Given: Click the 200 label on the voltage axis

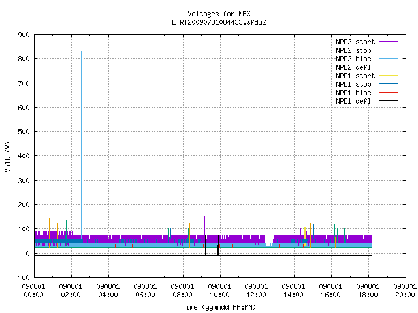Looking at the screenshot, I should [x=24, y=205].
